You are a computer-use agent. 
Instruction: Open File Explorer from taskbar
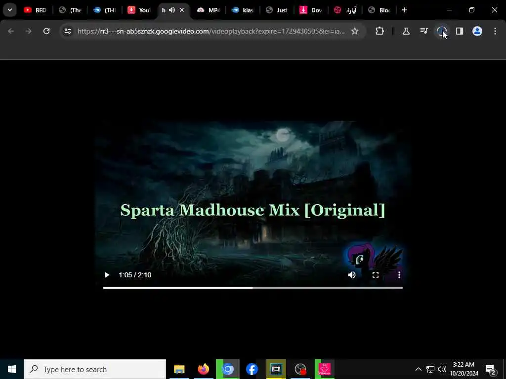coord(179,369)
